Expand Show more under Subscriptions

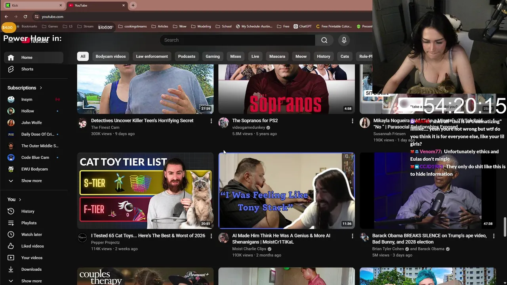click(34, 180)
